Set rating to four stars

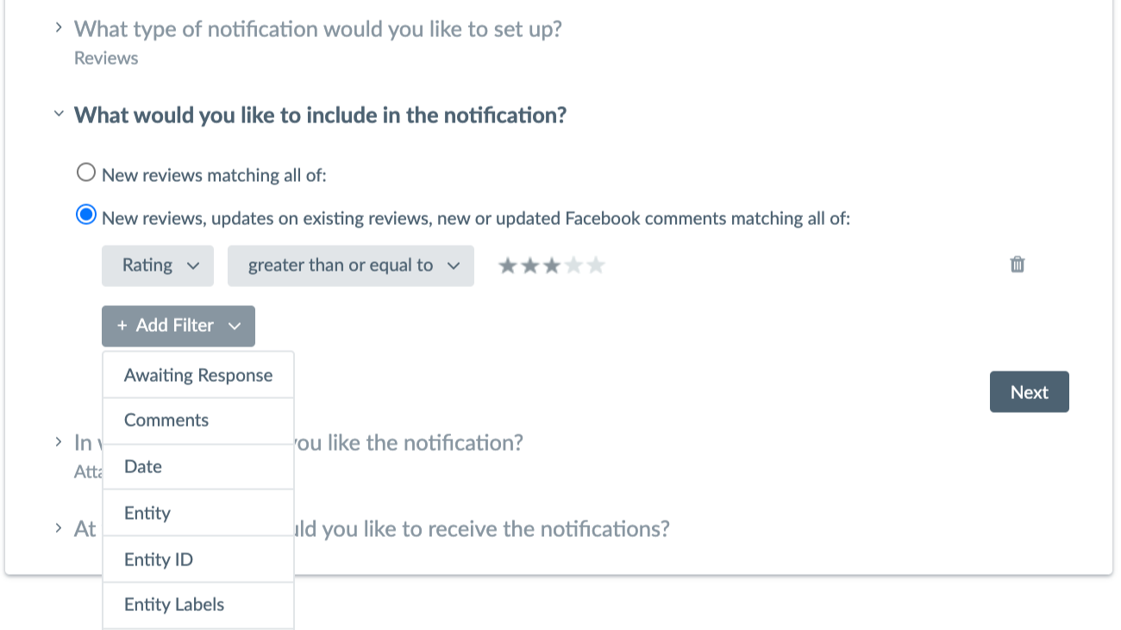[573, 265]
